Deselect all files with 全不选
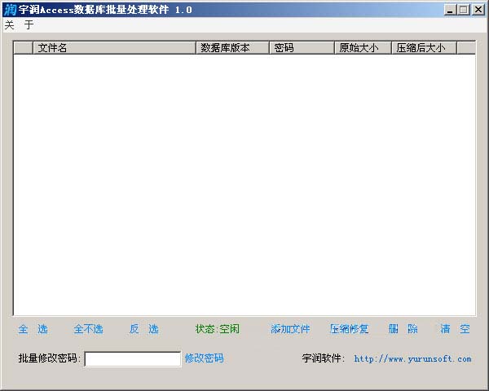 88,329
